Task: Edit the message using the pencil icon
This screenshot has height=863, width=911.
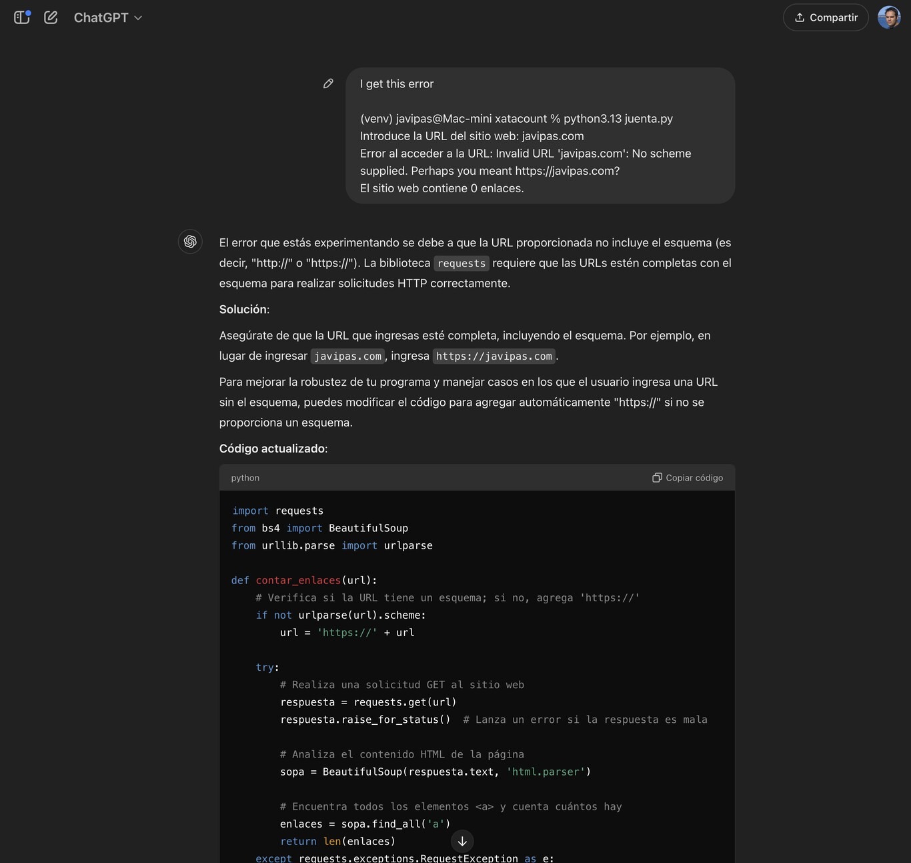Action: [328, 83]
